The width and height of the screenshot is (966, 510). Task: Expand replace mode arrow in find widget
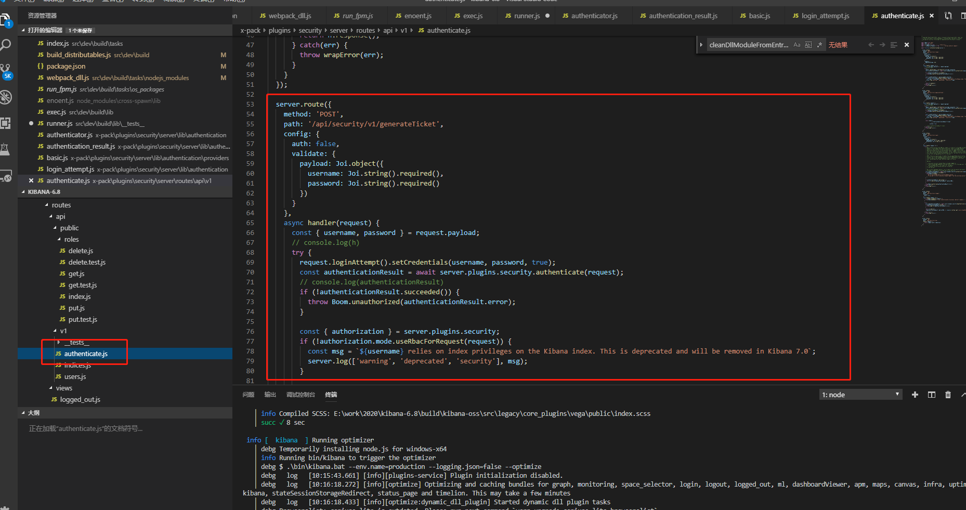point(701,45)
